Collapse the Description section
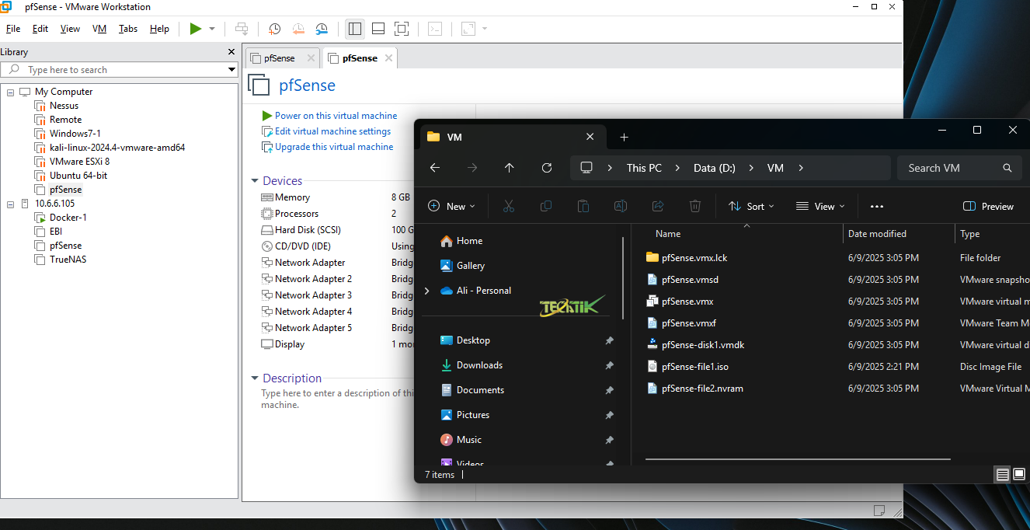Screen dimensions: 1030x530 point(254,378)
